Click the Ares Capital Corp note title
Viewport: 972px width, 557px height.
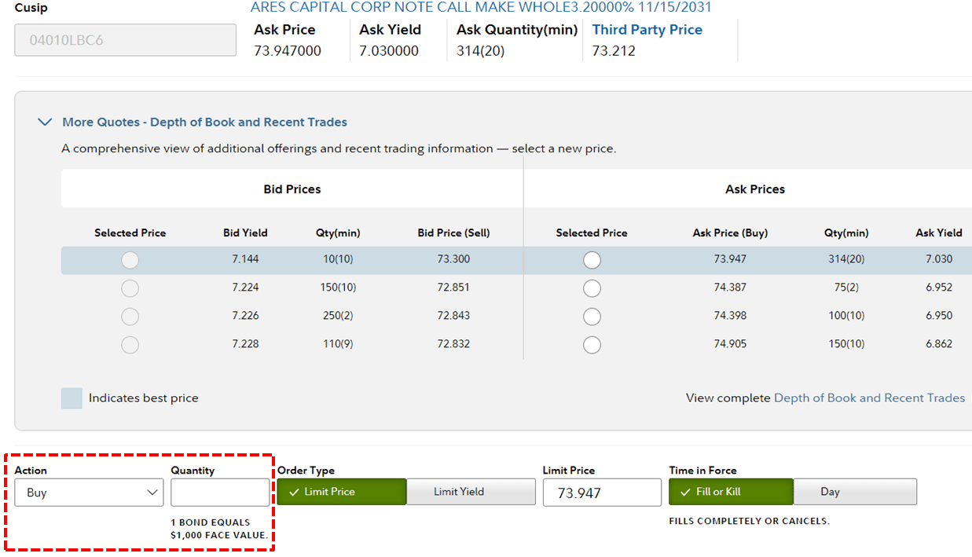click(x=481, y=8)
